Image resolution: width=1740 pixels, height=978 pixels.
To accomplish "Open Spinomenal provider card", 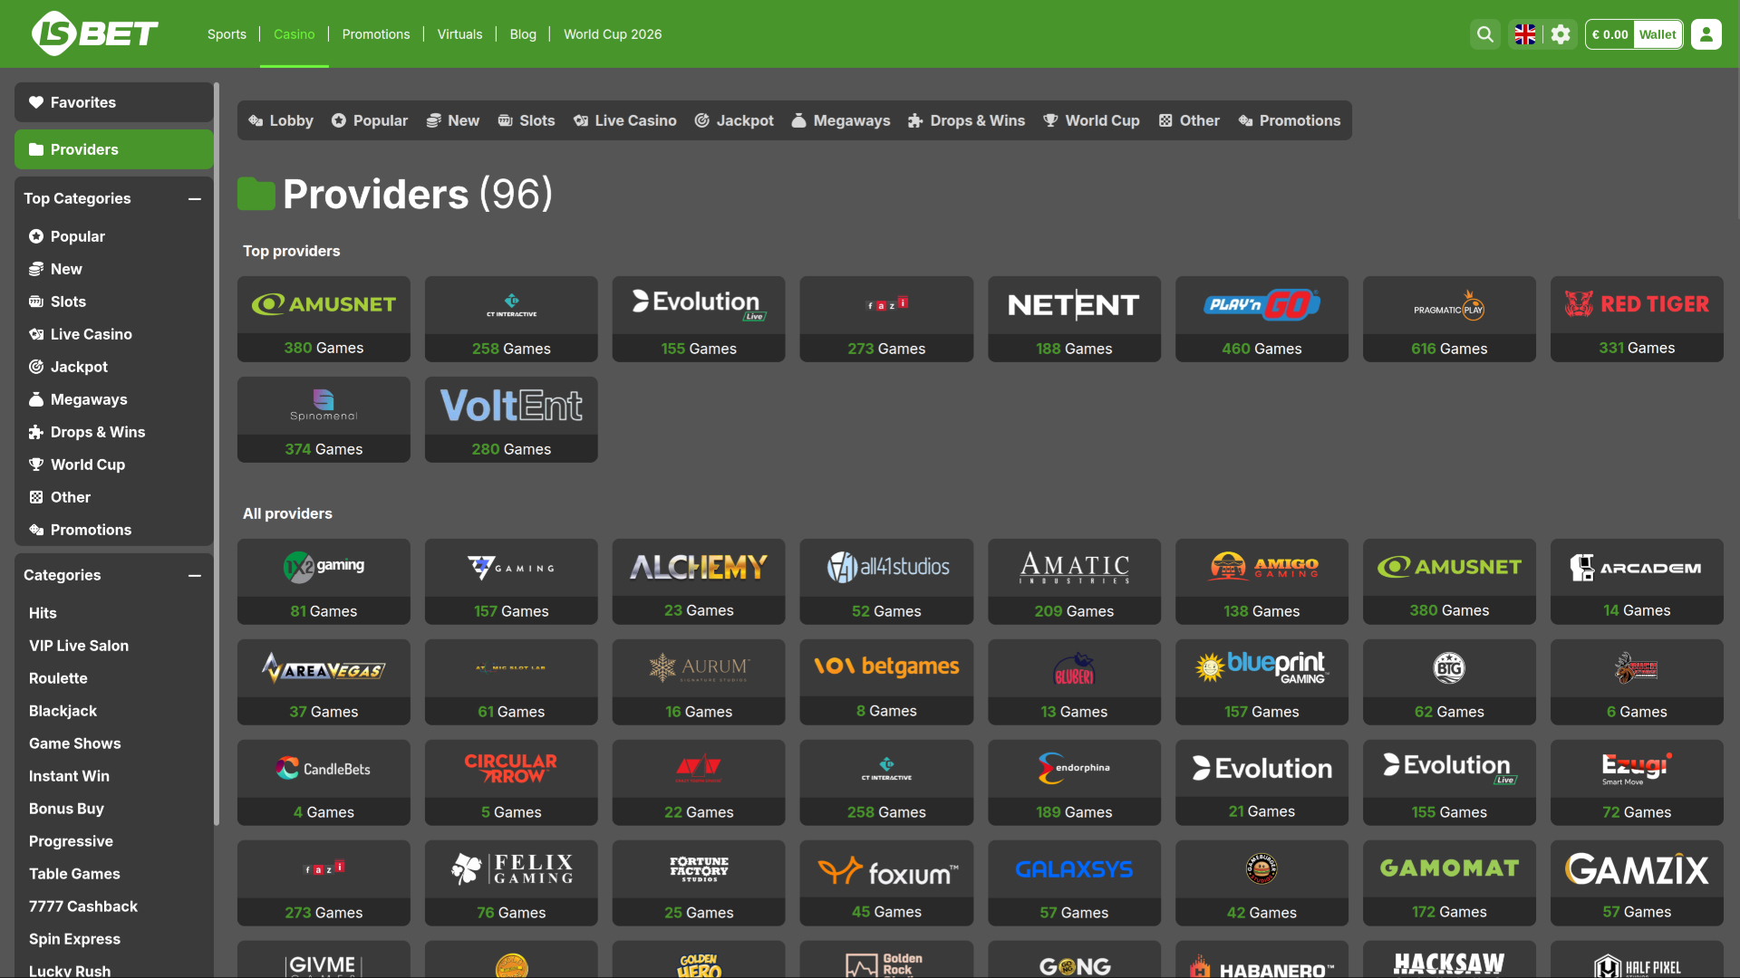I will tap(324, 419).
